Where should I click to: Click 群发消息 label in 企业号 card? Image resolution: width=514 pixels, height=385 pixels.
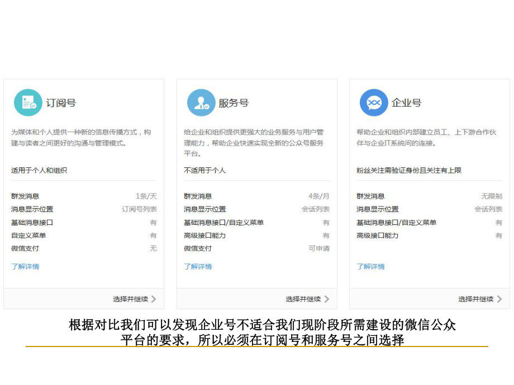coord(371,196)
